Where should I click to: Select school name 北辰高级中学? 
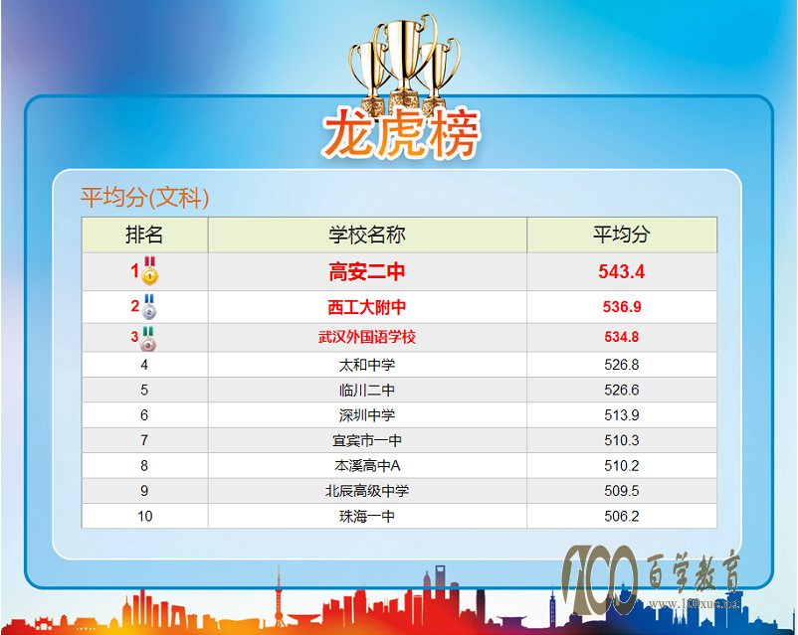[x=367, y=491]
